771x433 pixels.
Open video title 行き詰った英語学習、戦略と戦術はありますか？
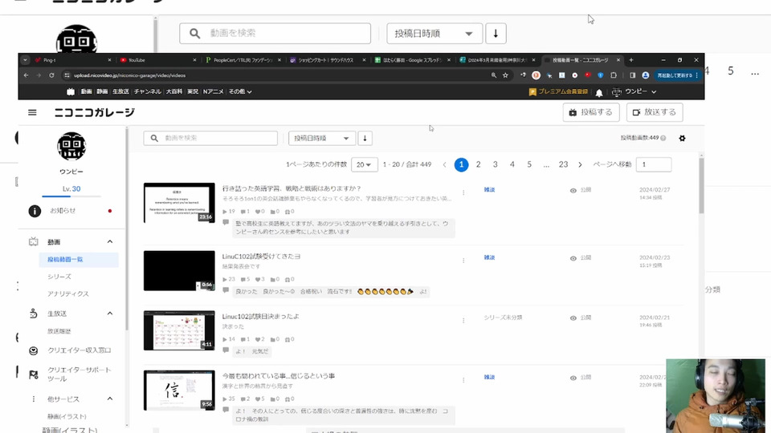[x=292, y=188]
